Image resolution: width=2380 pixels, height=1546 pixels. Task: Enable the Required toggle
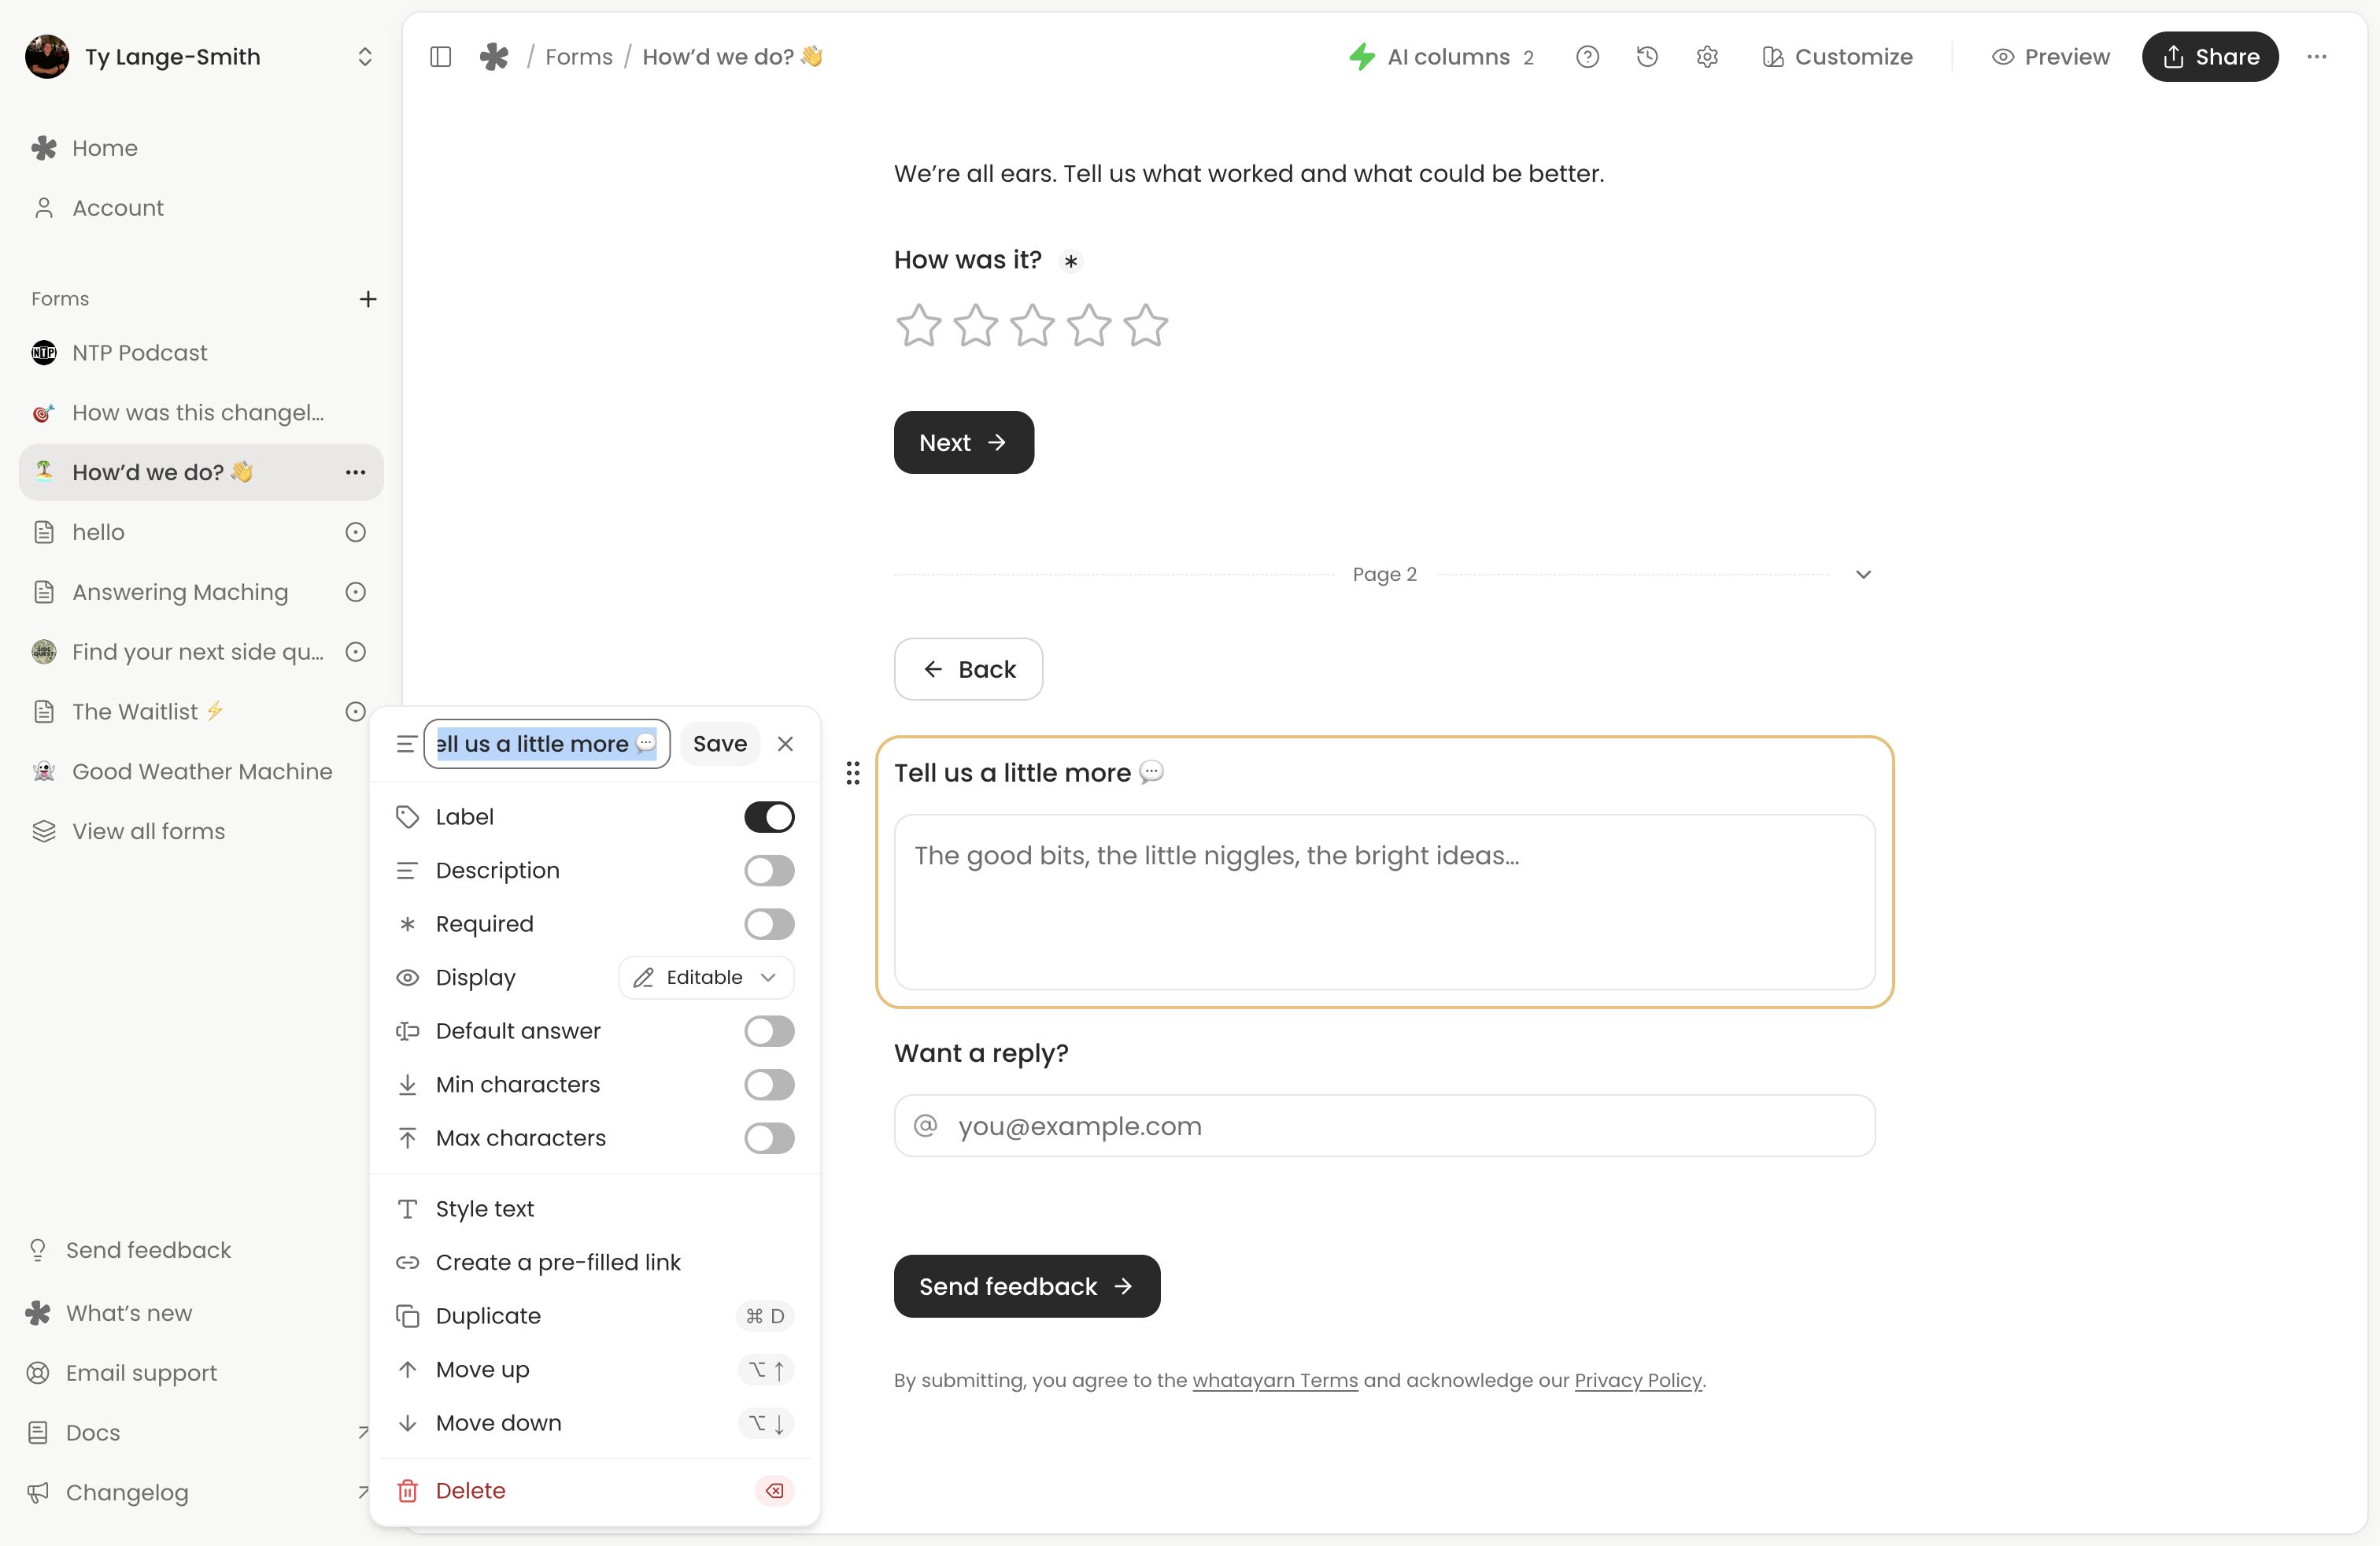pyautogui.click(x=769, y=924)
